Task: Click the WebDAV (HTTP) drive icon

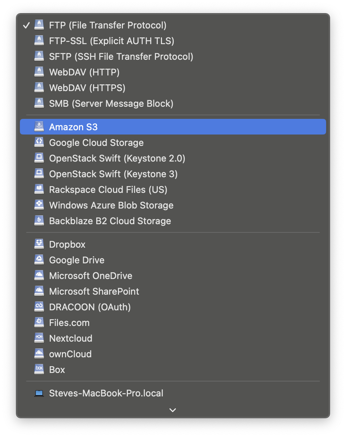Action: tap(39, 72)
